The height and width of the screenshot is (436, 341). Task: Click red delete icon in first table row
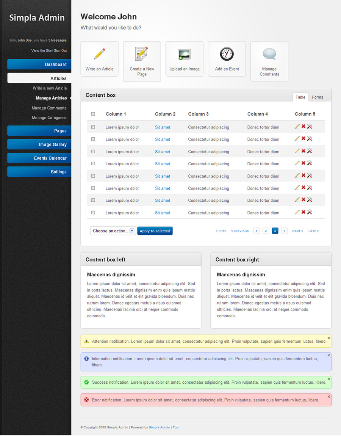pyautogui.click(x=303, y=126)
